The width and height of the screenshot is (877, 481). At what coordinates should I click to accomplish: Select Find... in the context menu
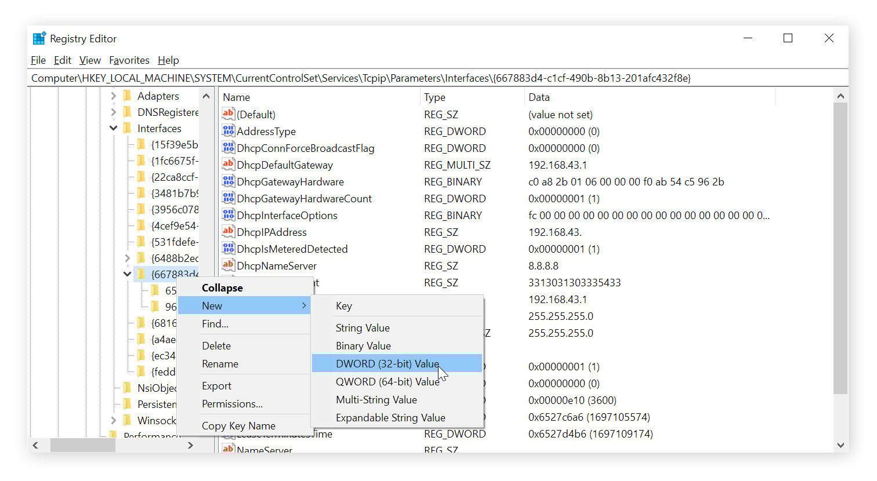244,323
